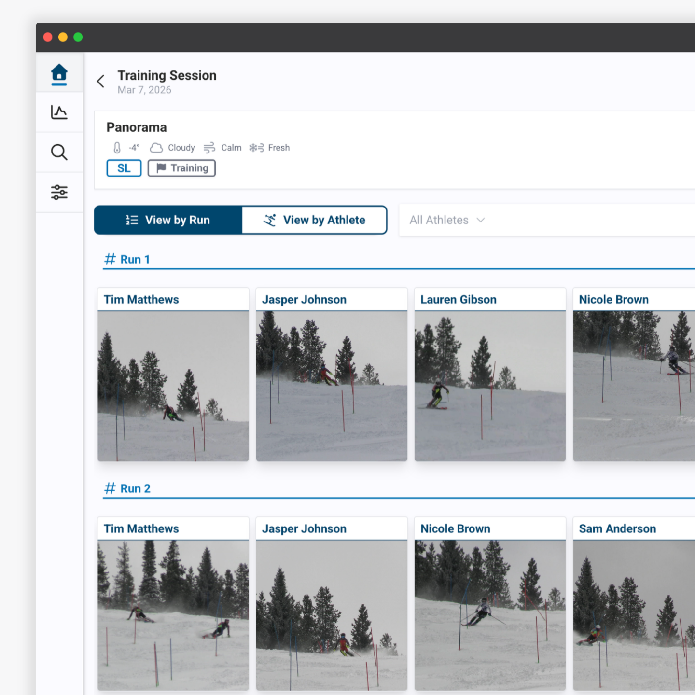Image resolution: width=695 pixels, height=695 pixels.
Task: Click the cloudy weather icon
Action: pos(156,148)
